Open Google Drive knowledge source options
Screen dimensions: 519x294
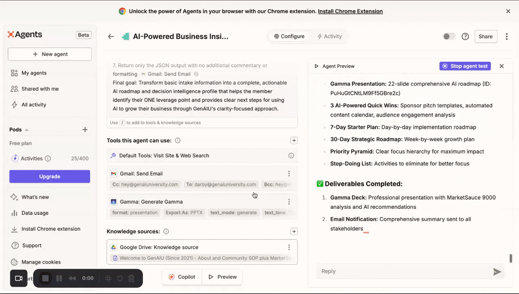click(x=289, y=247)
